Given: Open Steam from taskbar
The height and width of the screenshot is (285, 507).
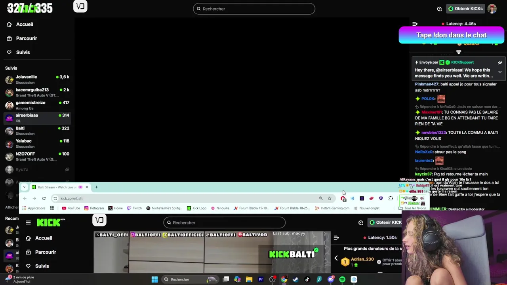Looking at the screenshot, I should (x=295, y=279).
